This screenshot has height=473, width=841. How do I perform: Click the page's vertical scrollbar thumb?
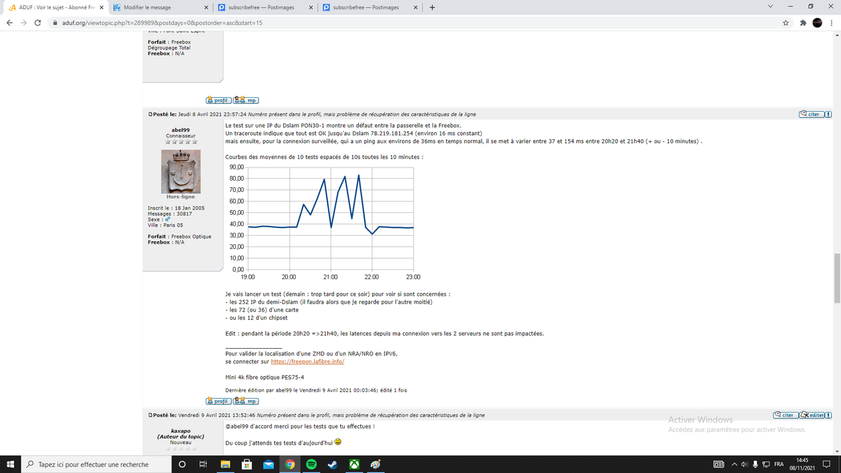(836, 278)
